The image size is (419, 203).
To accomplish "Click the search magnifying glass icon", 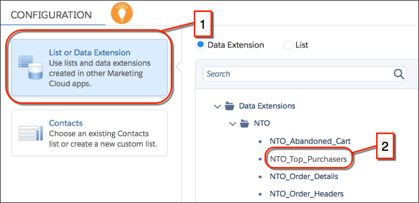I will pos(399,74).
